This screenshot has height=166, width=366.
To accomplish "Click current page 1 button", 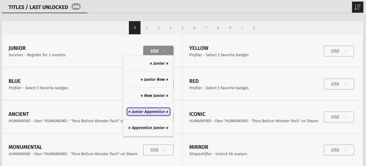I will click(x=134, y=28).
